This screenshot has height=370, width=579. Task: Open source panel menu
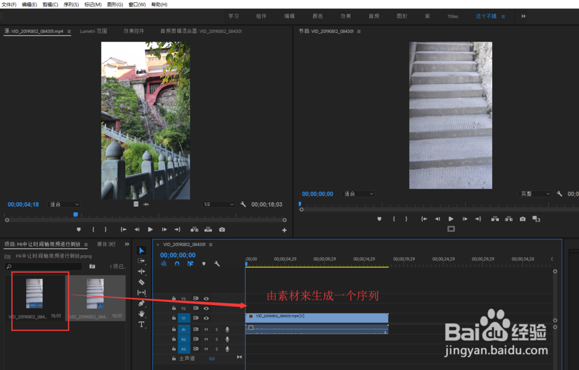[x=69, y=31]
